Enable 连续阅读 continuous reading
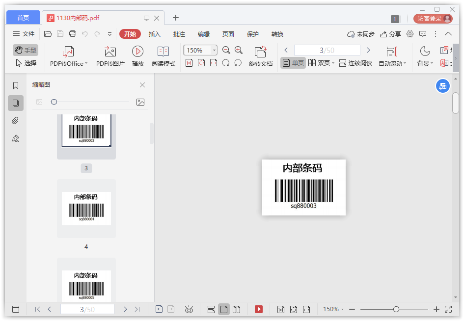 coord(355,63)
